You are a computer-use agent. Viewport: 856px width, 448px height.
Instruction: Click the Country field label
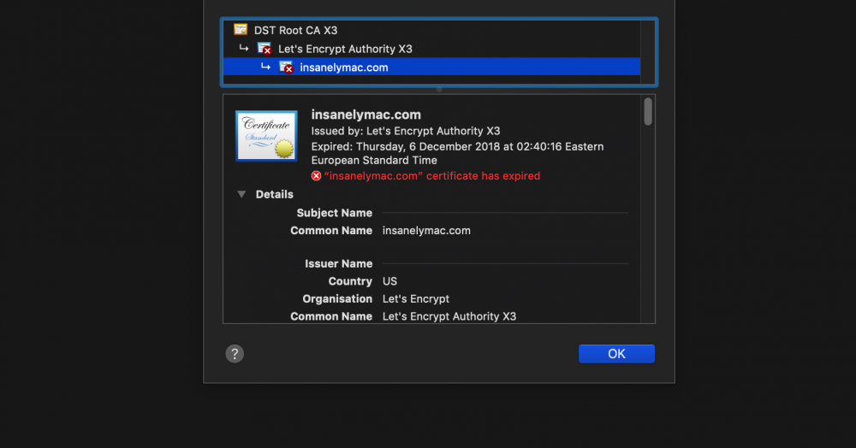[350, 281]
